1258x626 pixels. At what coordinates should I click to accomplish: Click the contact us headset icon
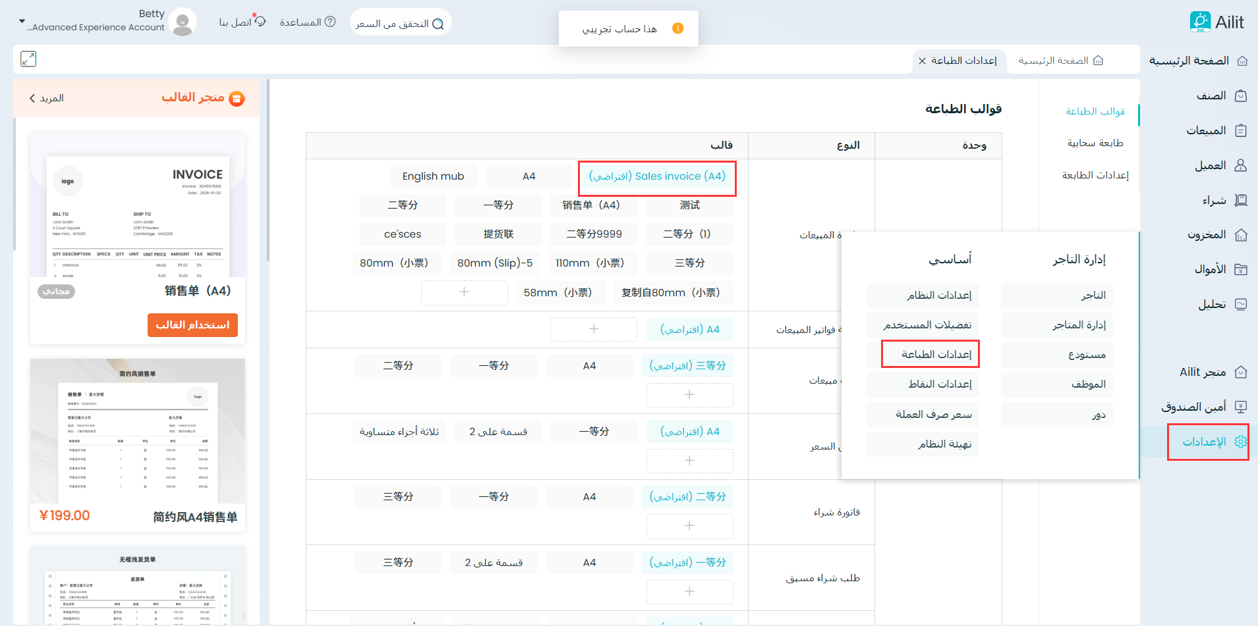point(260,22)
